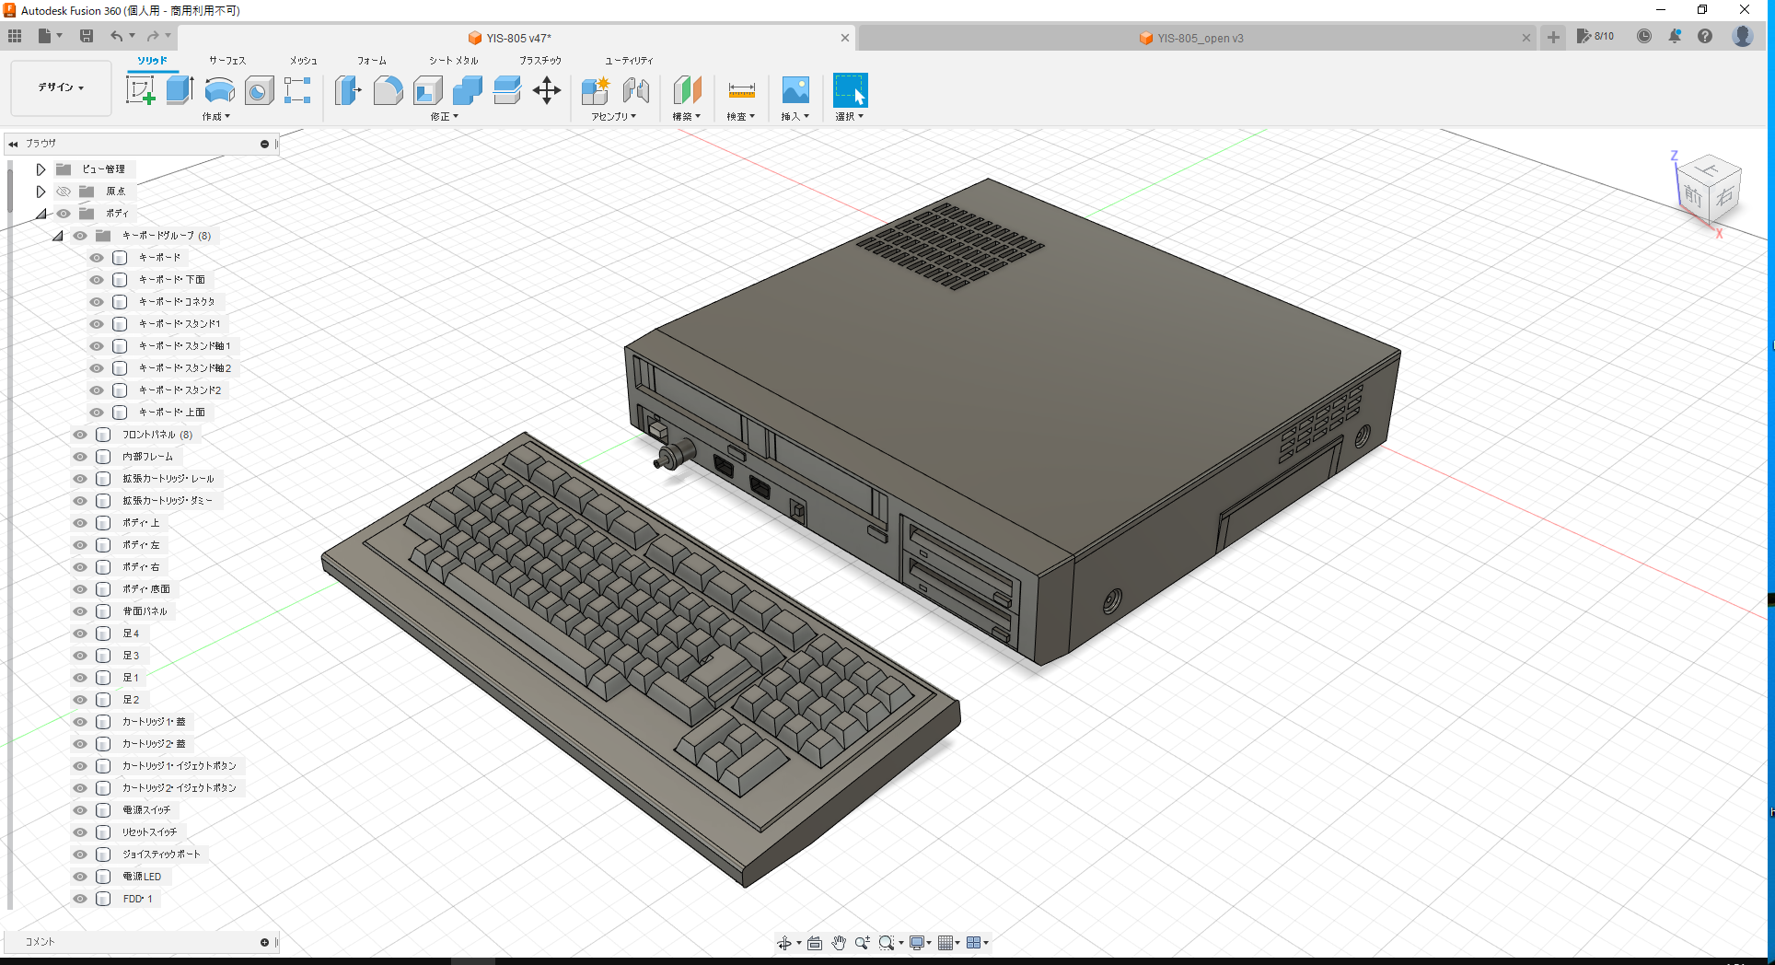The image size is (1775, 965).
Task: Collapse the キーボードグループ folder
Action: point(58,235)
